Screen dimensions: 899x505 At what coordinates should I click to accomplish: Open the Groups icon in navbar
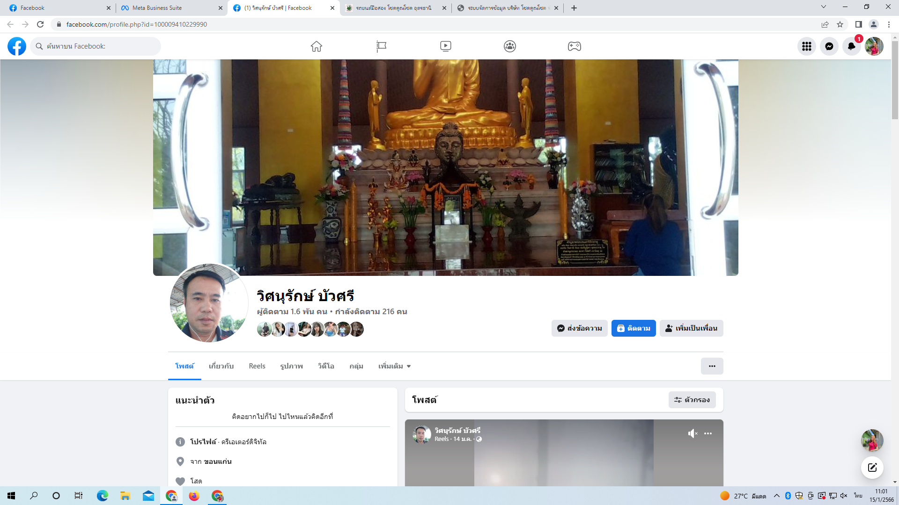pyautogui.click(x=510, y=46)
